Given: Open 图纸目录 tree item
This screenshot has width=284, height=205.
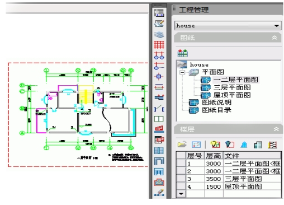Looking at the screenshot, I should click(216, 110).
